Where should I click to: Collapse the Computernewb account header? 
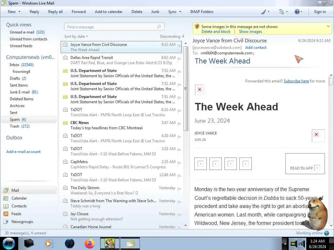pyautogui.click(x=30, y=57)
